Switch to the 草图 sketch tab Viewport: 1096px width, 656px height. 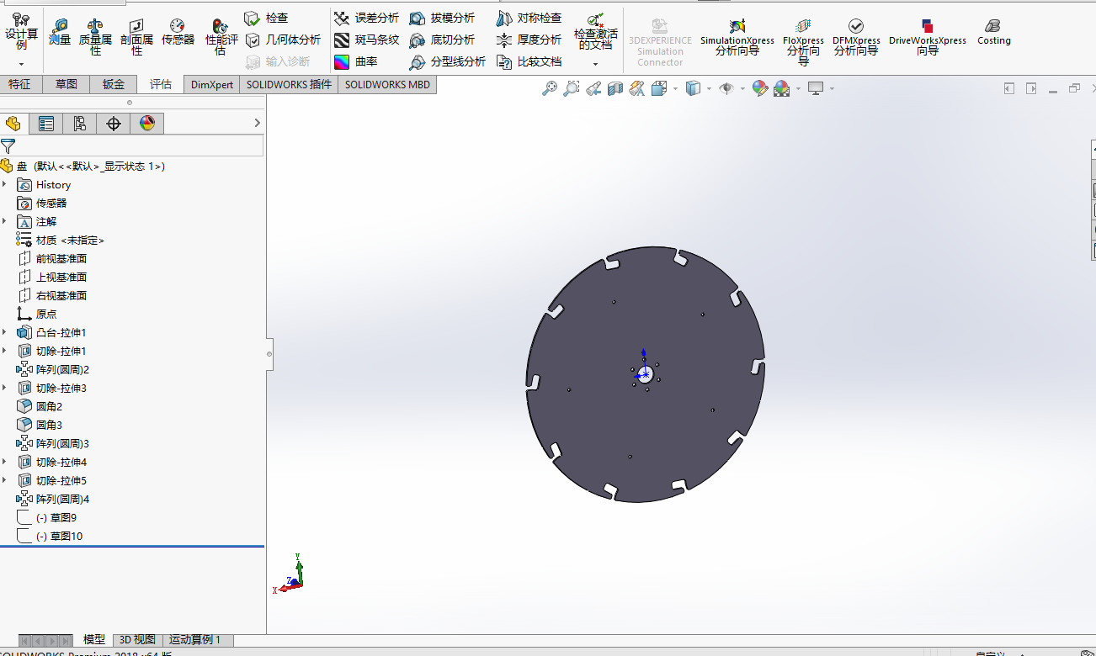(x=67, y=84)
